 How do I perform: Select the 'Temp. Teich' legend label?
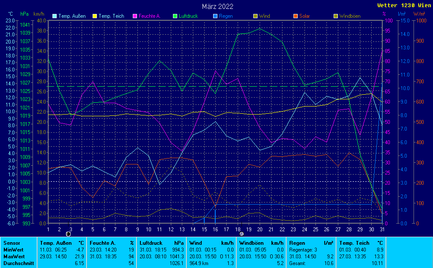pos(111,16)
